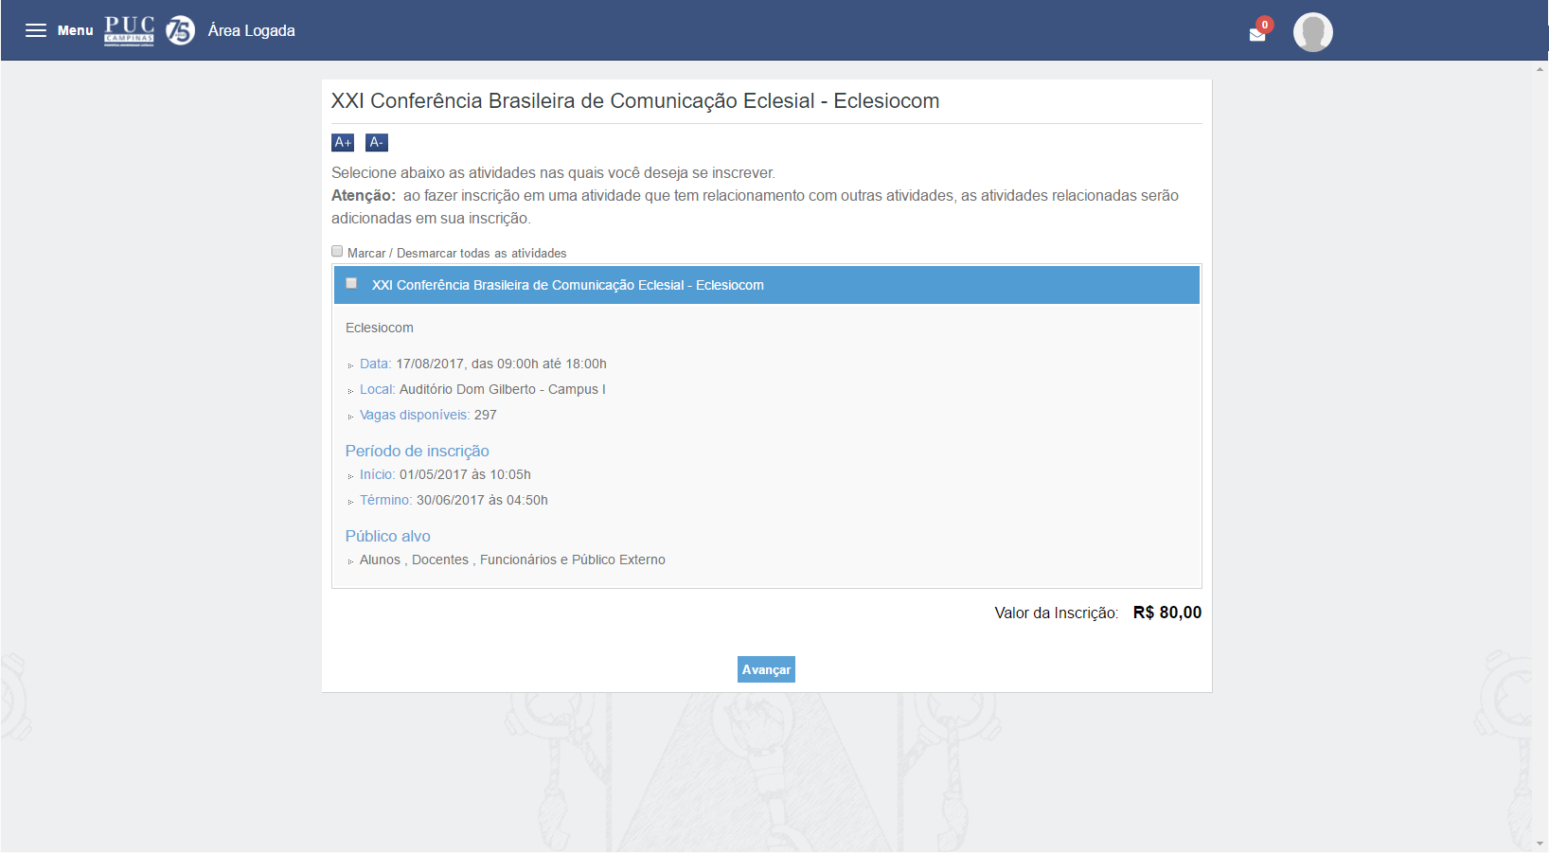Click the Eclesiocom description text
Viewport: 1549px width, 853px height.
click(x=379, y=328)
